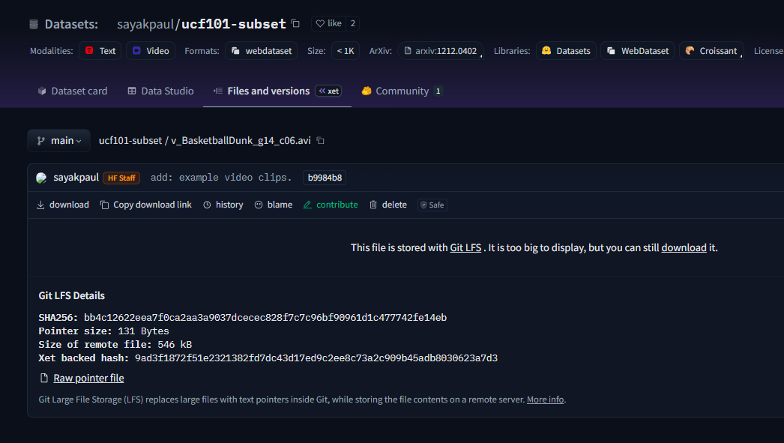View file history
The image size is (784, 443).
point(223,205)
